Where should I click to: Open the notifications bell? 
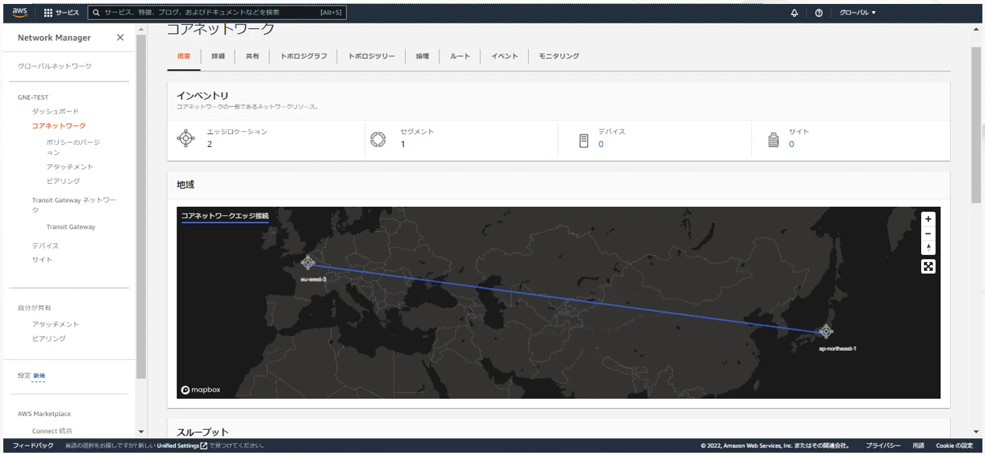click(x=794, y=13)
